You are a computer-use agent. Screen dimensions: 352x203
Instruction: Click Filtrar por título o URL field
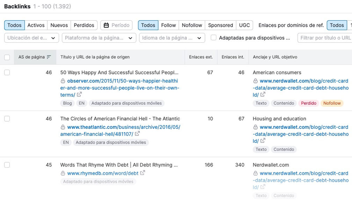click(325, 38)
